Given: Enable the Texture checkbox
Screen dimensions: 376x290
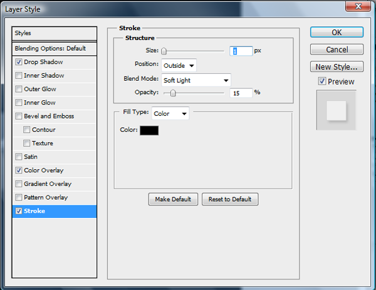Looking at the screenshot, I should [x=26, y=143].
